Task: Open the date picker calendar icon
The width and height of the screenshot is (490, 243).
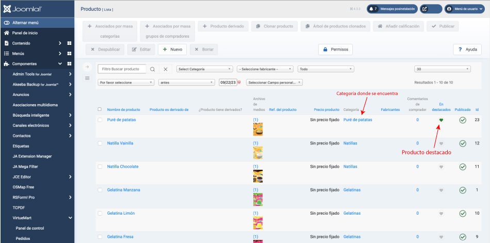Action: point(239,82)
